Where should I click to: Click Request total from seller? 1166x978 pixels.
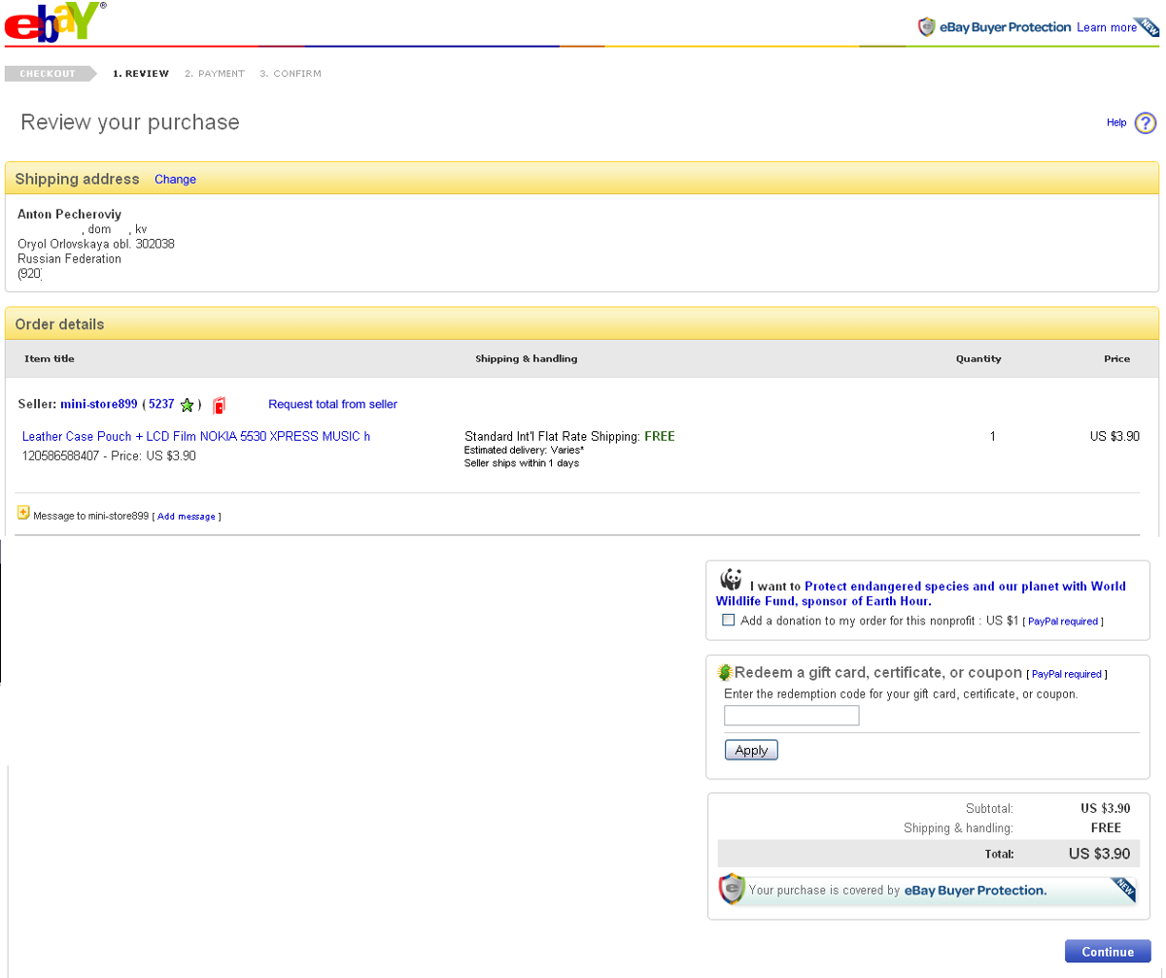(332, 404)
